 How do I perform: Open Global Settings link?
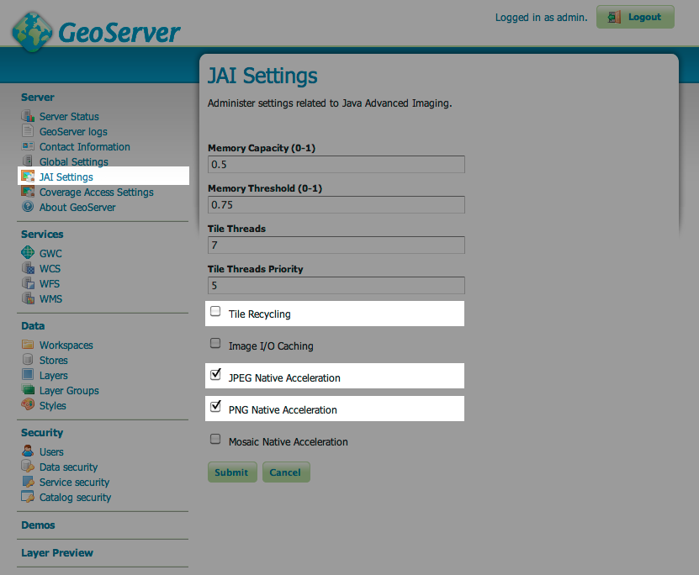73,161
